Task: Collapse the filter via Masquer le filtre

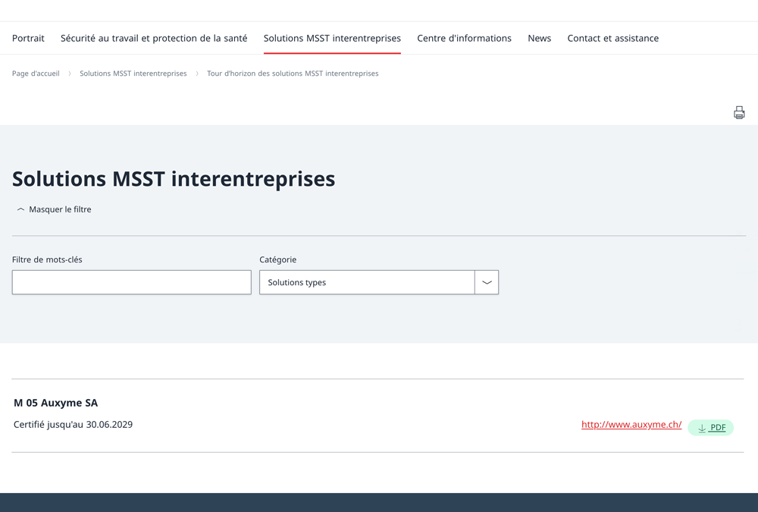Action: [59, 209]
